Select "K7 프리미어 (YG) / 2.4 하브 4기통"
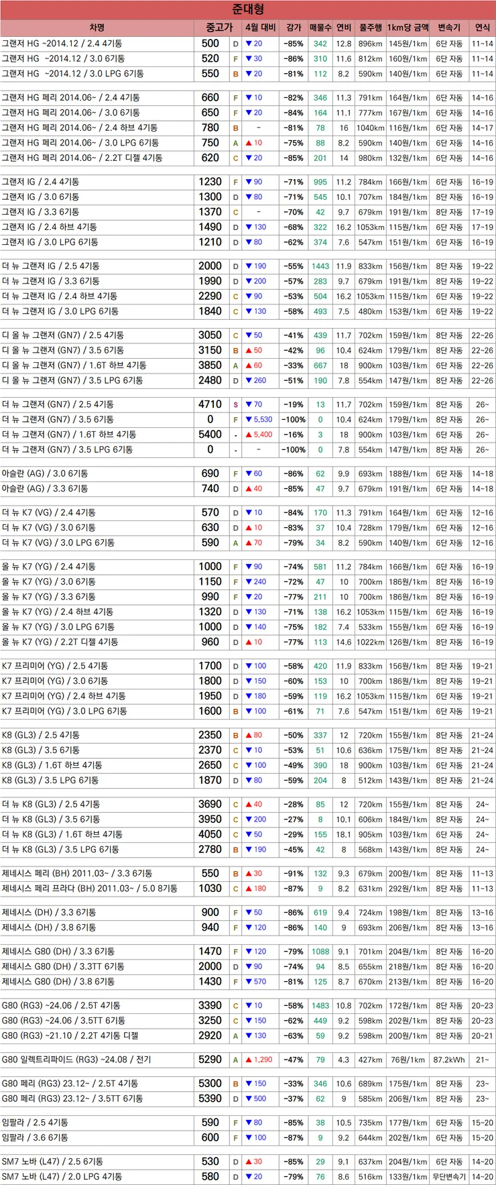The height and width of the screenshot is (1185, 496). coord(97,696)
